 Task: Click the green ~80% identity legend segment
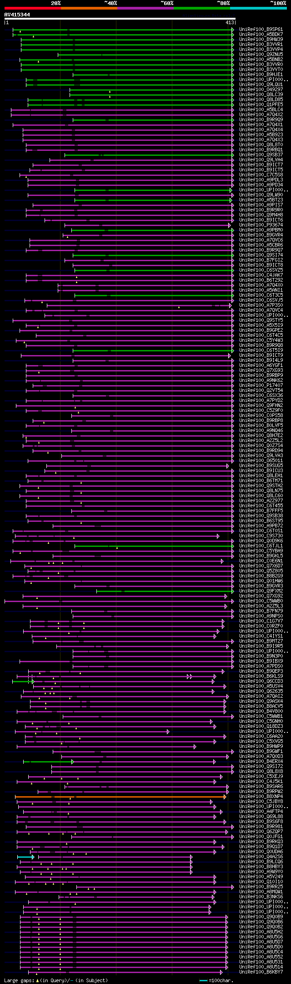coord(201,8)
